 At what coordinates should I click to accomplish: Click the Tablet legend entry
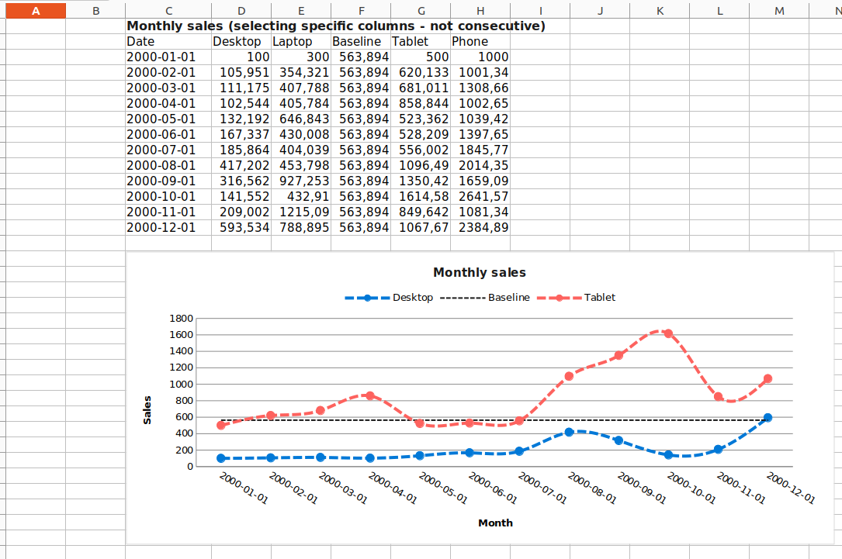576,298
